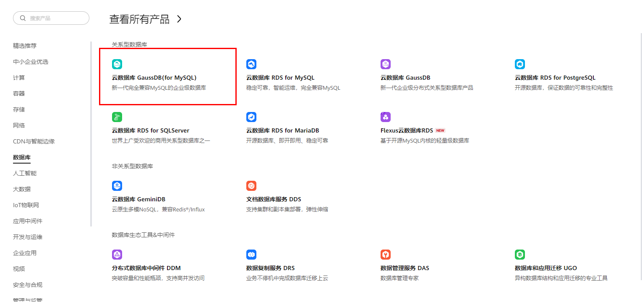Open the 数据复制服务 DRS link
Screen dimensions: 642x307
pos(271,268)
